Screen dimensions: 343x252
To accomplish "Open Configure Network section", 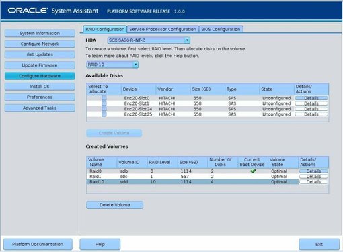I will click(40, 44).
